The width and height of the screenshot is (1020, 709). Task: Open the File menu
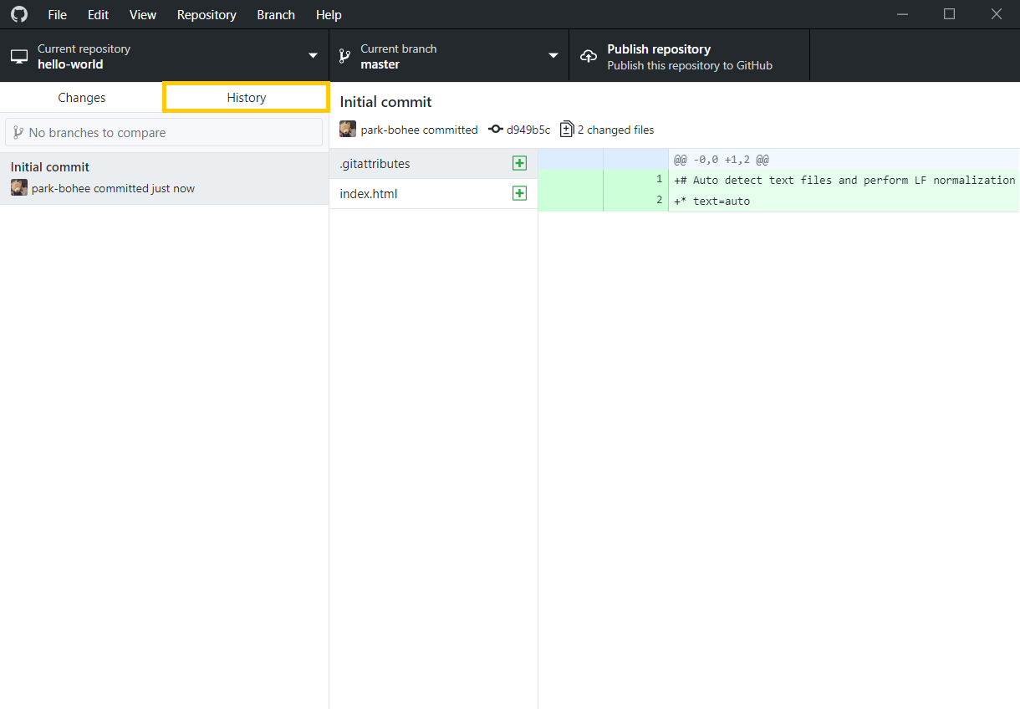(58, 15)
